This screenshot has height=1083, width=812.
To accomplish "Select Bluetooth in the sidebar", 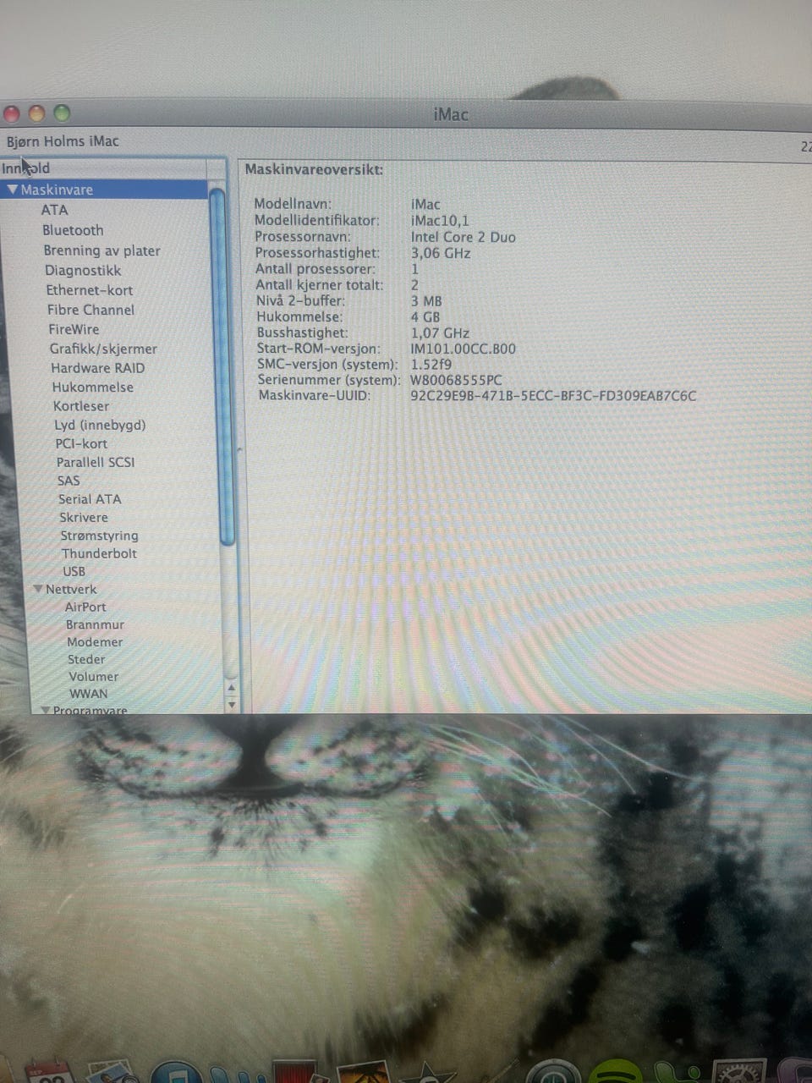I will point(73,230).
